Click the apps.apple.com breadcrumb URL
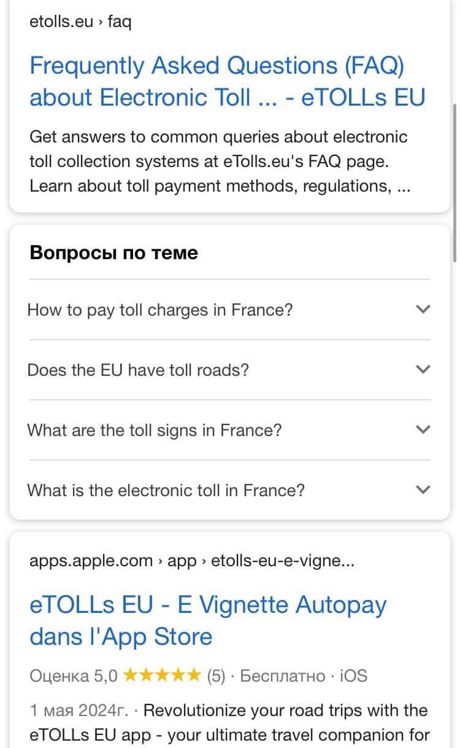 [x=191, y=561]
